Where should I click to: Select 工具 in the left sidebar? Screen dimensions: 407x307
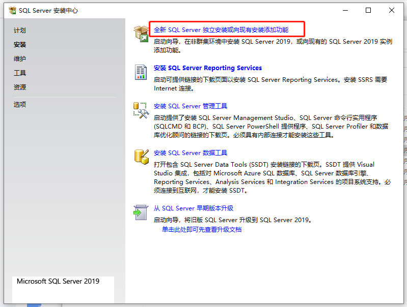(20, 73)
